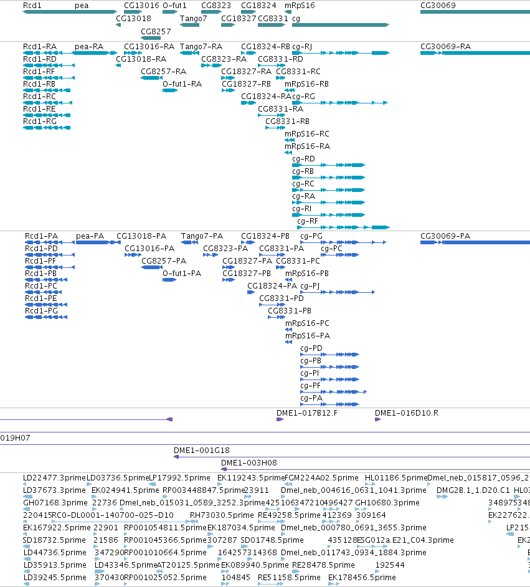Screen dimensions: 530x587
Task: Click the Rcd1-RG transcript
Action: (x=40, y=122)
